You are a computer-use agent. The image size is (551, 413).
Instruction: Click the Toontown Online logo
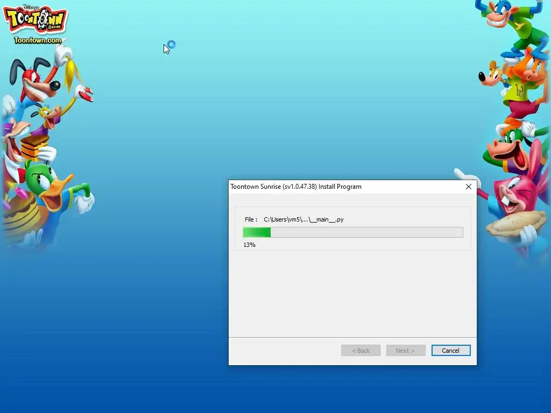pos(35,20)
